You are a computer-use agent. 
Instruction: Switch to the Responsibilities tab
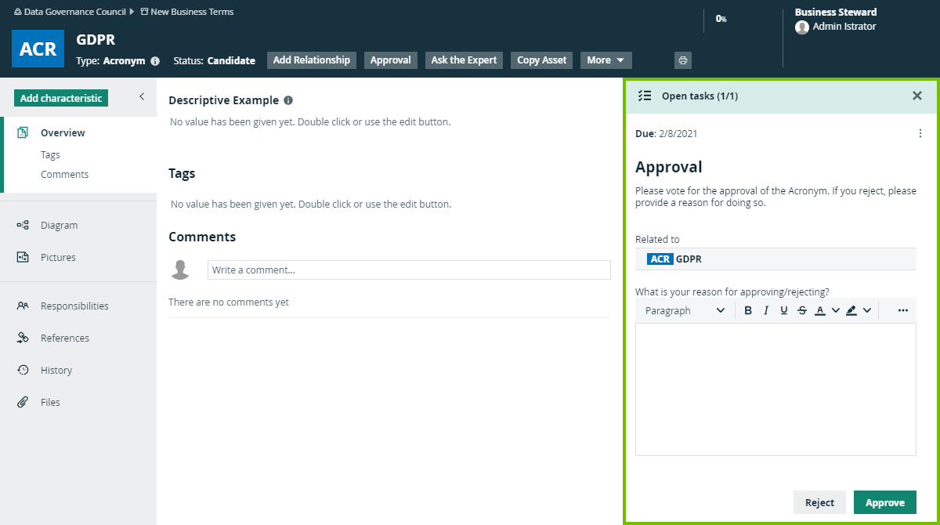tap(74, 306)
